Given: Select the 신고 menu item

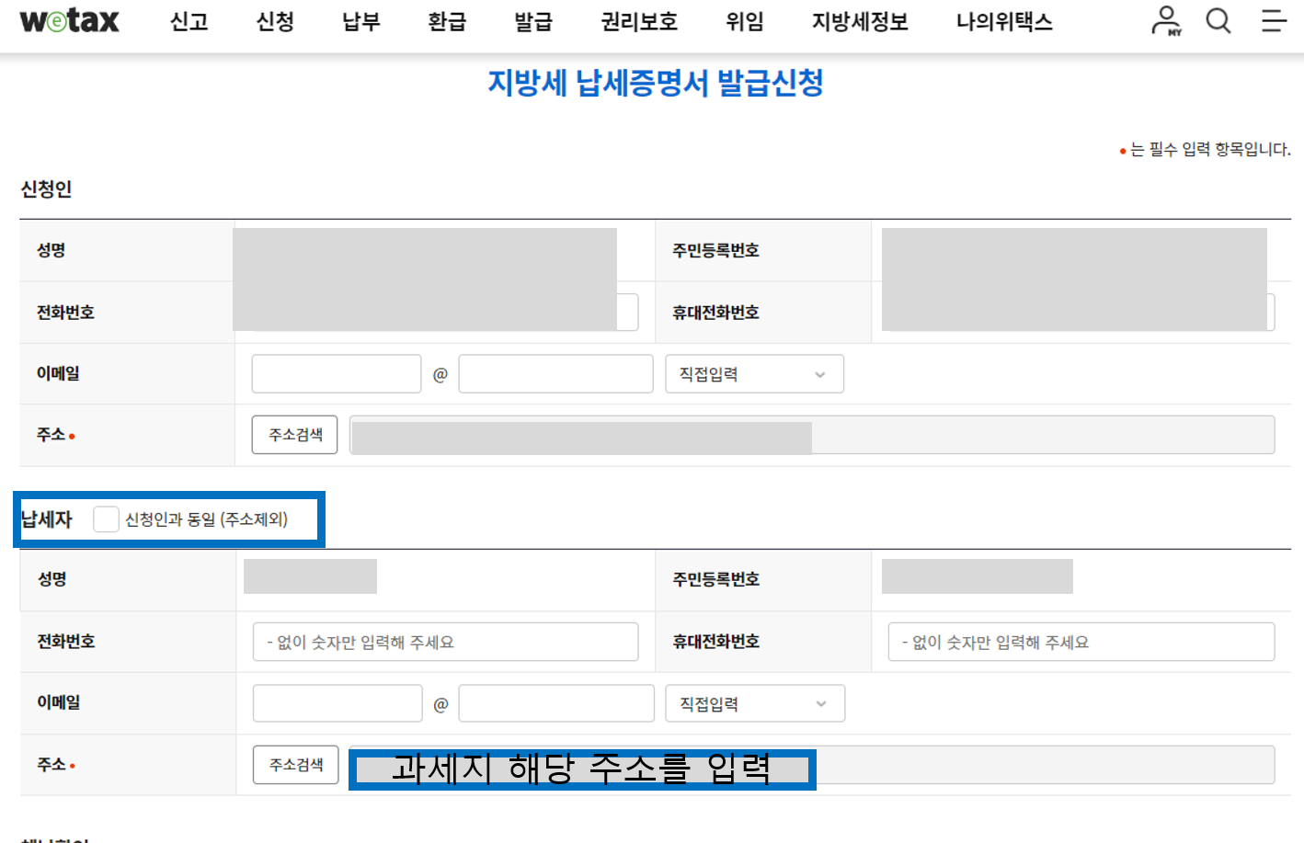Looking at the screenshot, I should pyautogui.click(x=189, y=22).
